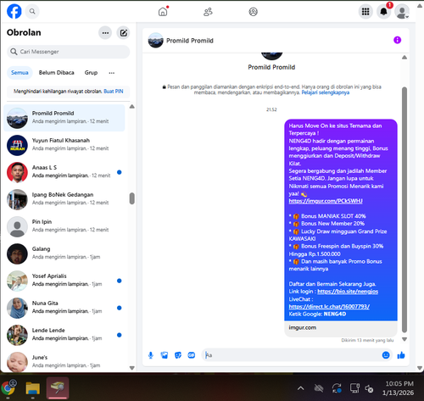Open the Galang chat
Viewport: 424px width, 401px height.
tap(64, 253)
